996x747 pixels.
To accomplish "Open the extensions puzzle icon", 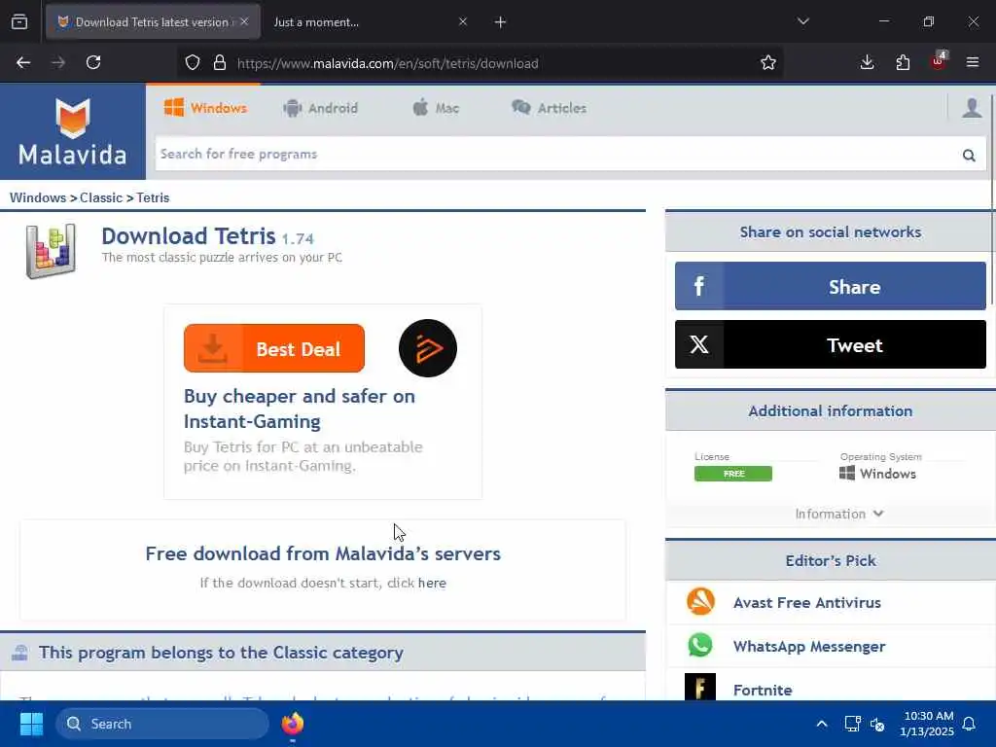I will 903,63.
